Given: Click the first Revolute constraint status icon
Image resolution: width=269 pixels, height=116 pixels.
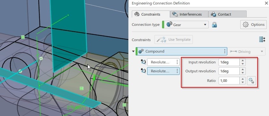Looking at the screenshot, I should 143,62.
